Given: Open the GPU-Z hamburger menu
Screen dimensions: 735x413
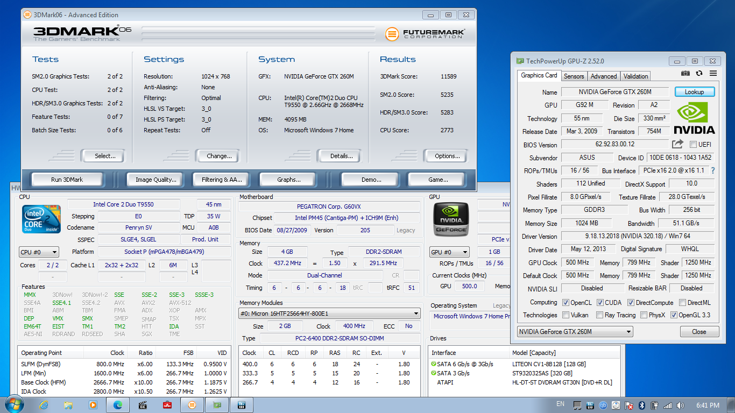Looking at the screenshot, I should [713, 74].
